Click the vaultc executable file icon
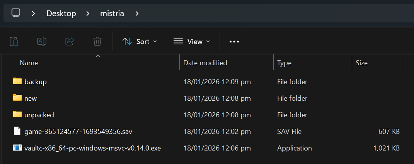Screen dimensions: 414x164 [17, 148]
